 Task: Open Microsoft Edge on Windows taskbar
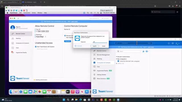point(80,100)
